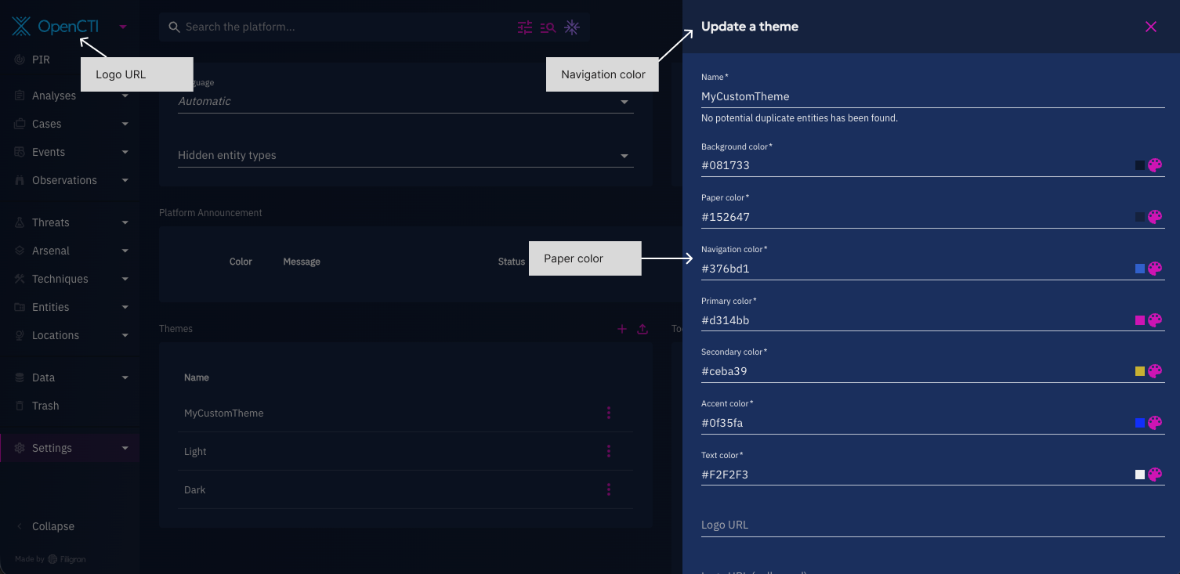1180x574 pixels.
Task: Open advanced search filters icon
Action: coord(525,27)
